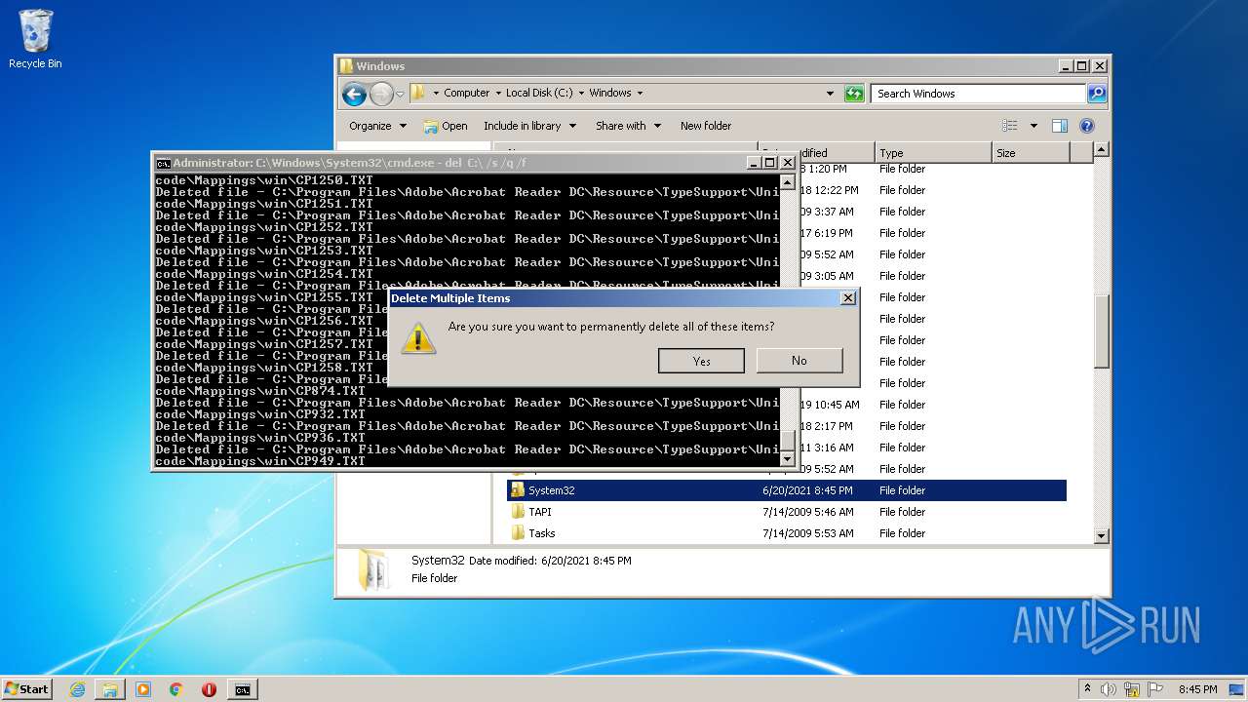This screenshot has height=702, width=1248.
Task: Click the search magnifier icon
Action: [x=1097, y=94]
